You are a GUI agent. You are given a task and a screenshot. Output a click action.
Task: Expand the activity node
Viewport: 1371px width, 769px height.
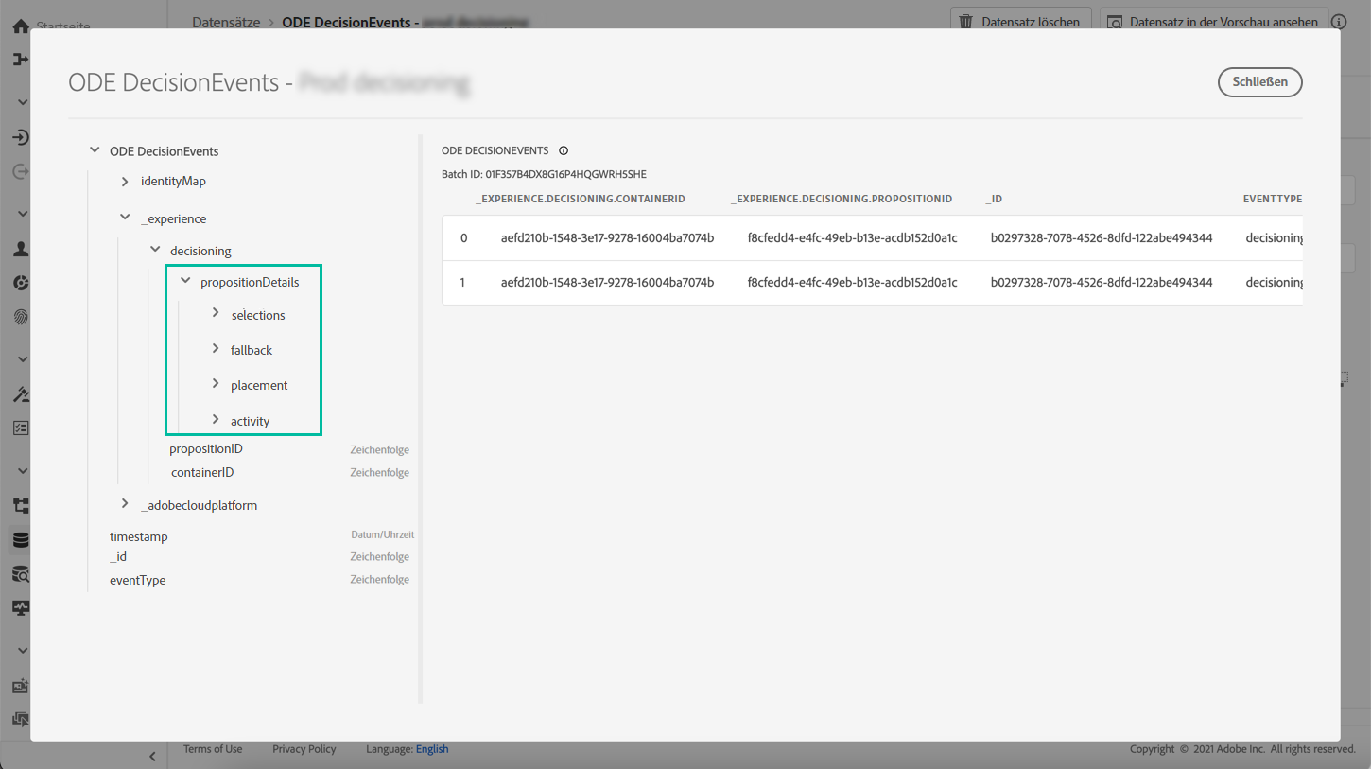click(216, 419)
